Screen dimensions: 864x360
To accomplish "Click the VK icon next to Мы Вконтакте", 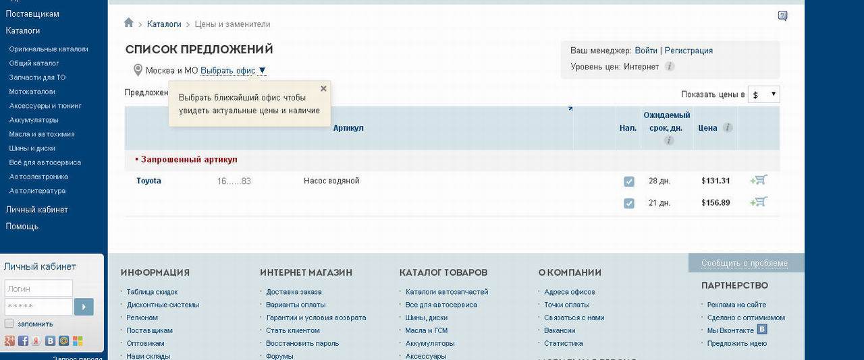I will coord(762,330).
